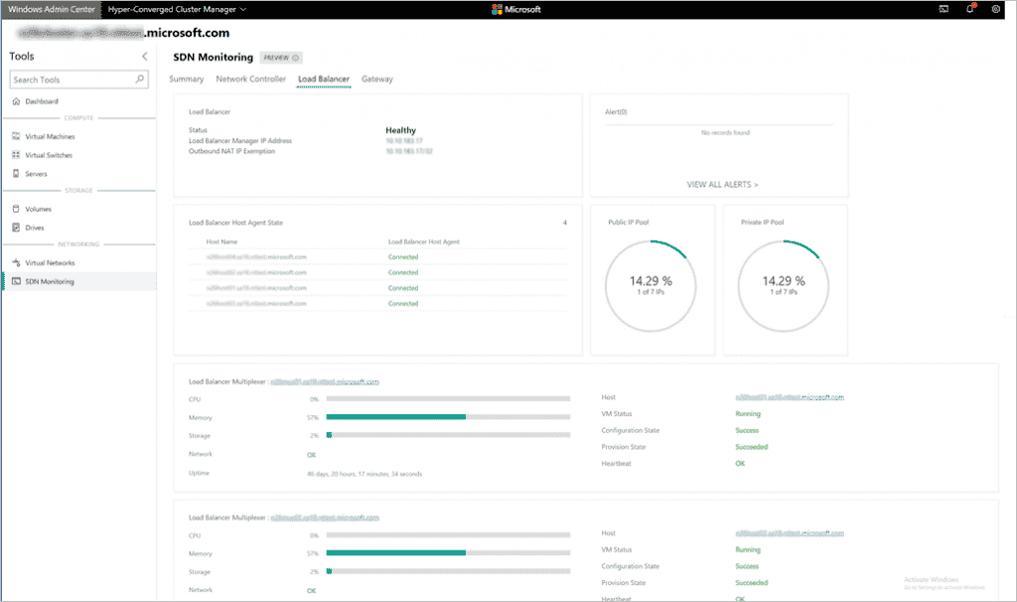The image size is (1017, 602).
Task: Select the Virtual Switches sidebar icon
Action: point(16,155)
